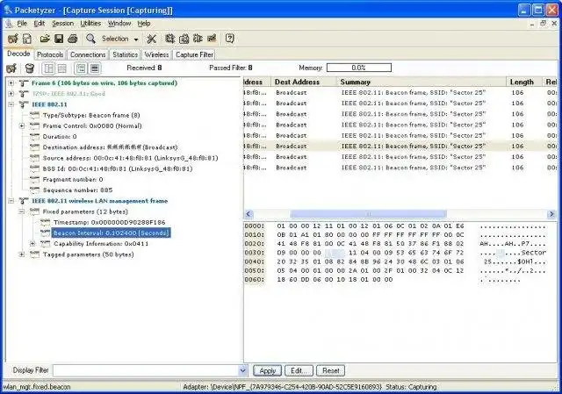The image size is (562, 394).
Task: Select the Beacon Interval tree item
Action: pyautogui.click(x=111, y=233)
